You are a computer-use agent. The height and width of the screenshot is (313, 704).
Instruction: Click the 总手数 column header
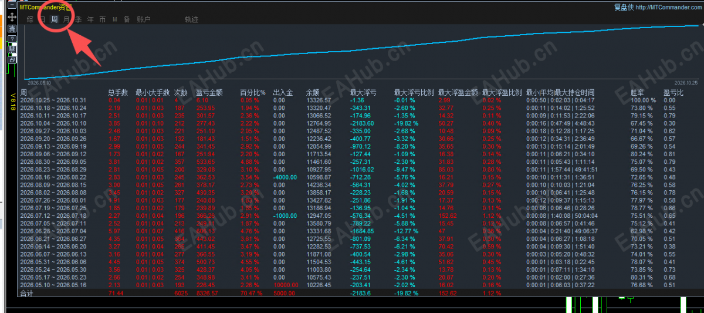pyautogui.click(x=118, y=93)
